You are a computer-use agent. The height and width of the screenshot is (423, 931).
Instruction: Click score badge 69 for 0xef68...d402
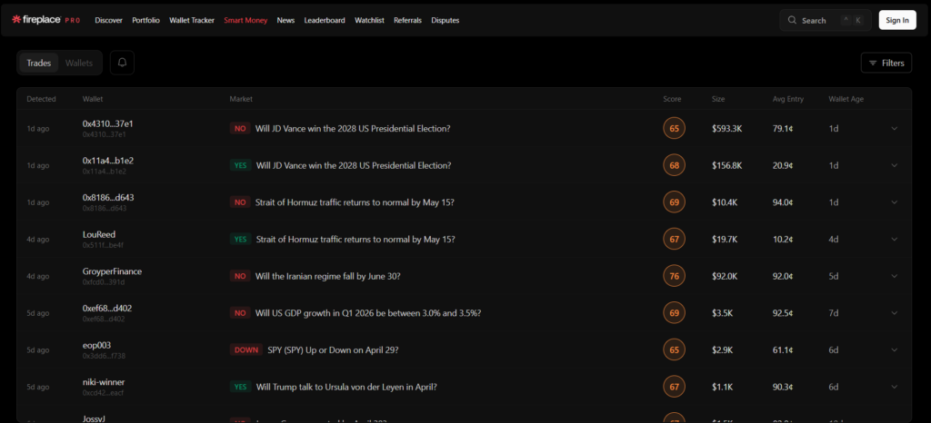coord(674,313)
